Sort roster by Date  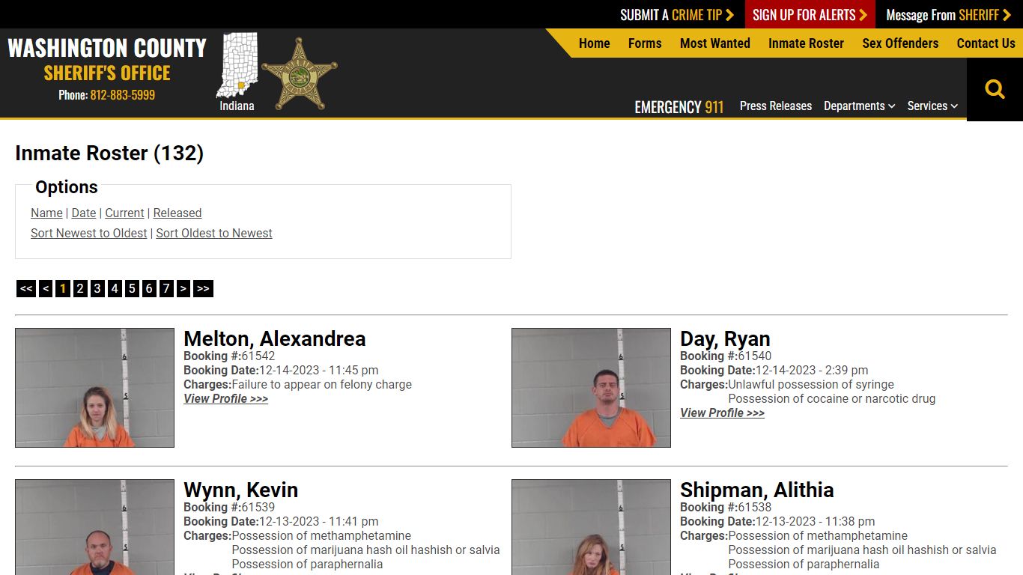click(x=83, y=213)
